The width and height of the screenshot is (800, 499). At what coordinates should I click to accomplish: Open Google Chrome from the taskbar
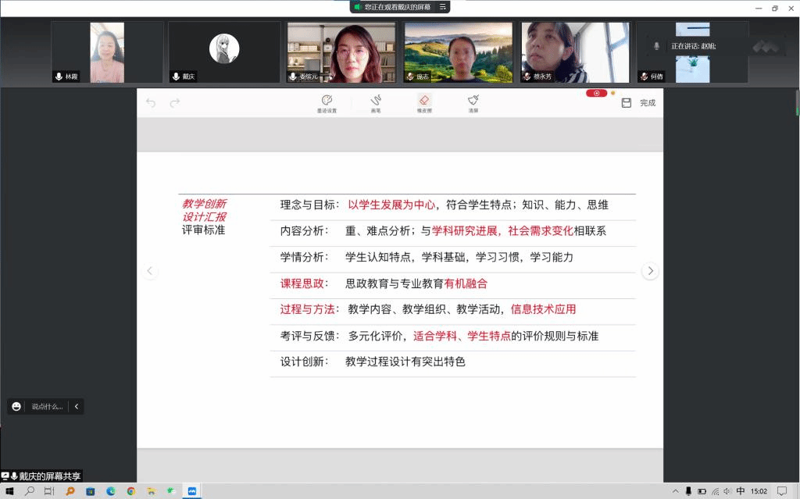point(131,491)
